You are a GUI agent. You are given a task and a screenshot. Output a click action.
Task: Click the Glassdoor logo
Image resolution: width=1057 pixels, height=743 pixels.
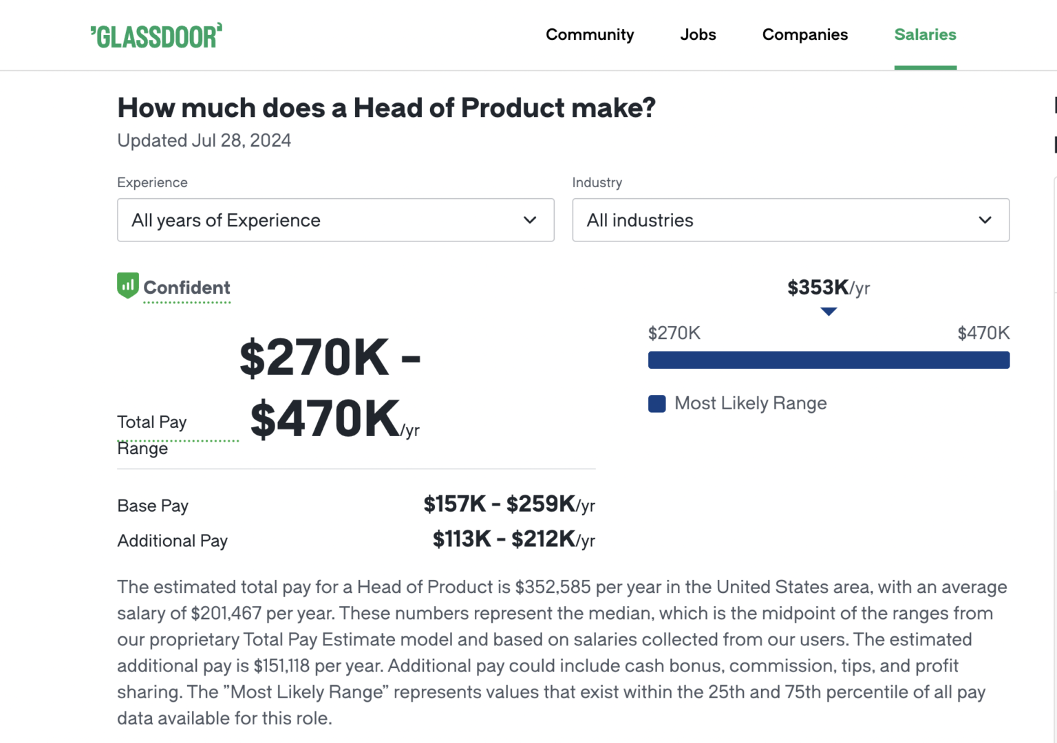pyautogui.click(x=156, y=34)
